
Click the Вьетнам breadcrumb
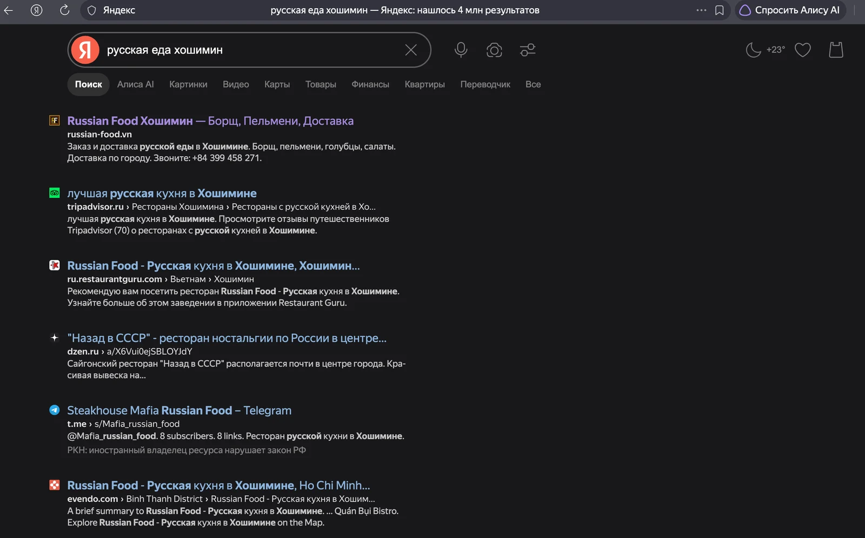(188, 279)
